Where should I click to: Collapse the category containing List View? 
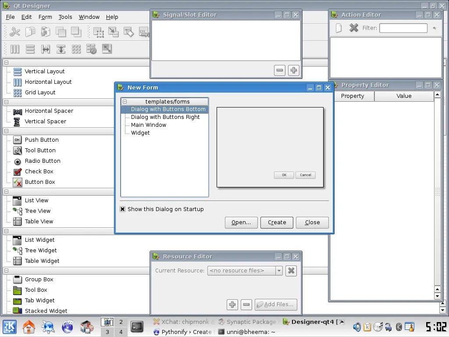tap(6, 191)
